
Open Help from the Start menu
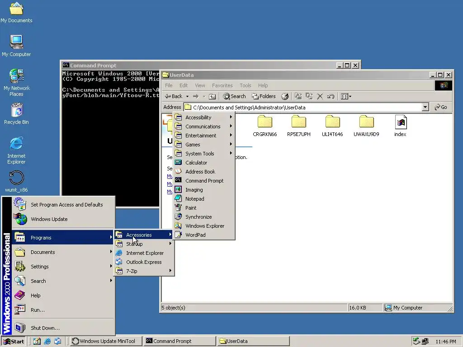[x=63, y=295]
